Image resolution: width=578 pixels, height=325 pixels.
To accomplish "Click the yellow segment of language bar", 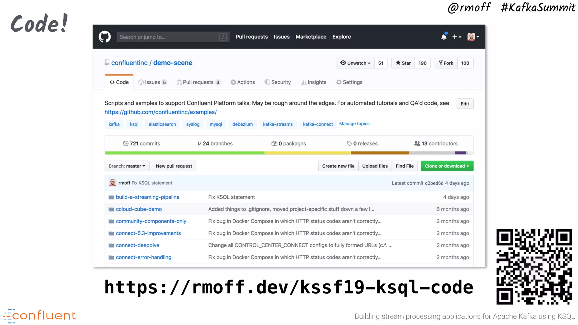I will tap(308, 153).
